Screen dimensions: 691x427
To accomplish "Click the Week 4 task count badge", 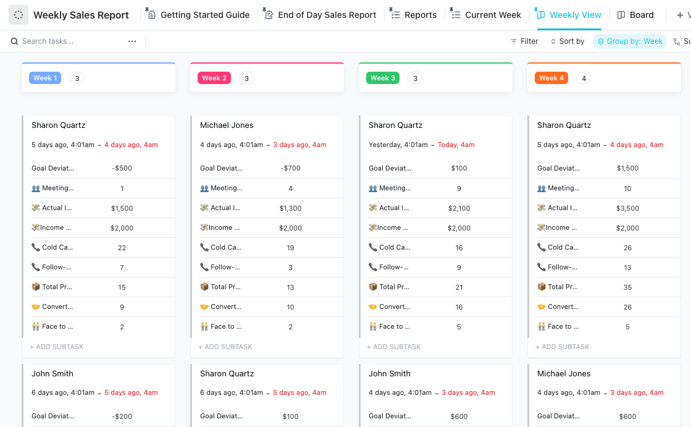I will (583, 78).
